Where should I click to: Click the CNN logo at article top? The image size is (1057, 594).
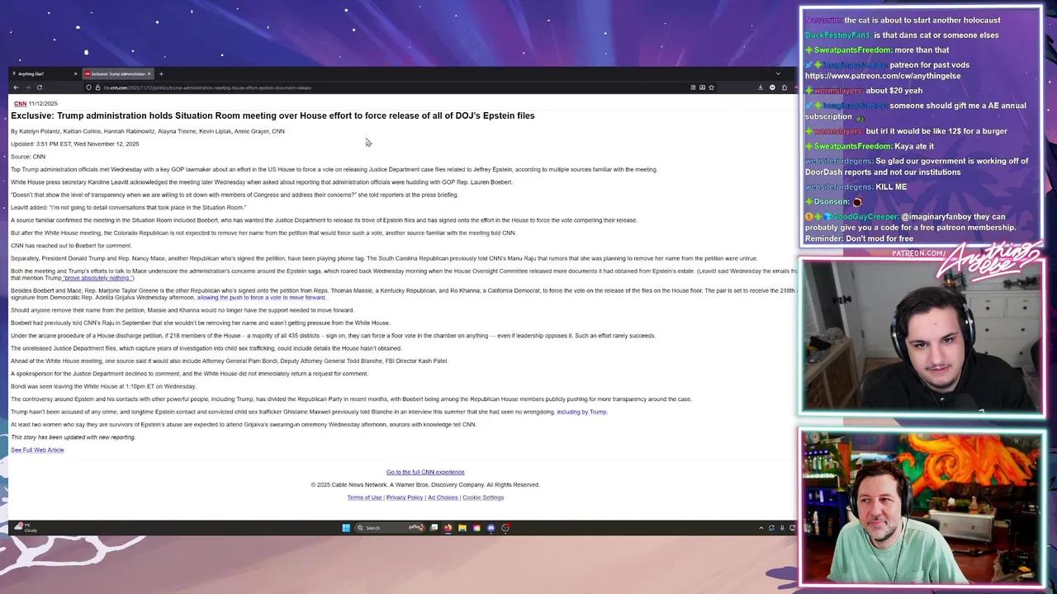click(21, 104)
